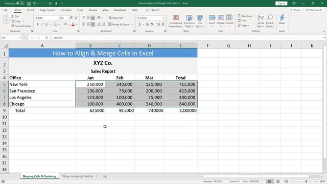Click the fill color bucket swatch
Screen dimensions: 327x184
tap(65, 25)
